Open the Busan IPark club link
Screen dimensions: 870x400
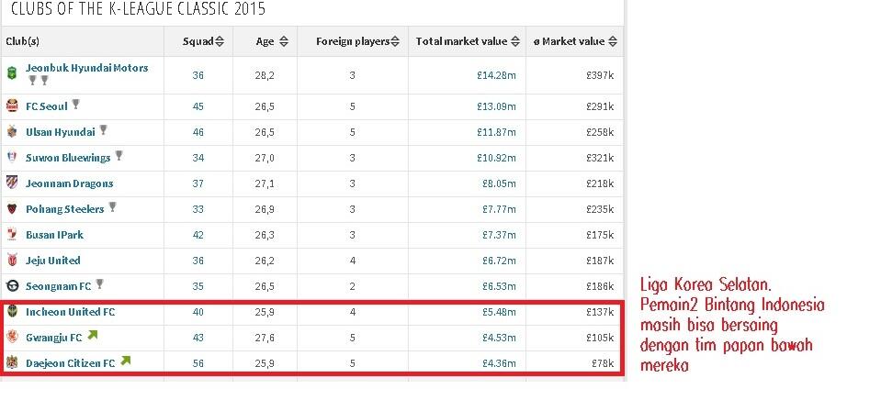coord(54,235)
